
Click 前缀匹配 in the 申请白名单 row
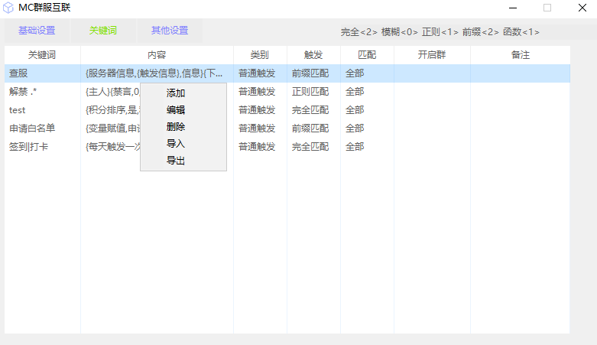(x=310, y=129)
